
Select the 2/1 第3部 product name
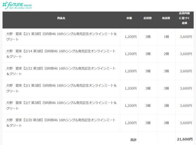point(61,37)
